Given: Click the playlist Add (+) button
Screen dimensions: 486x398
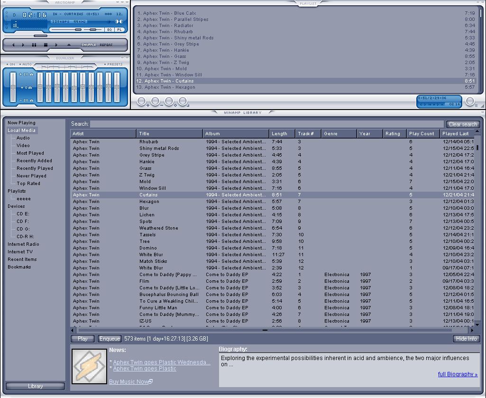Looking at the screenshot, I should point(141,102).
